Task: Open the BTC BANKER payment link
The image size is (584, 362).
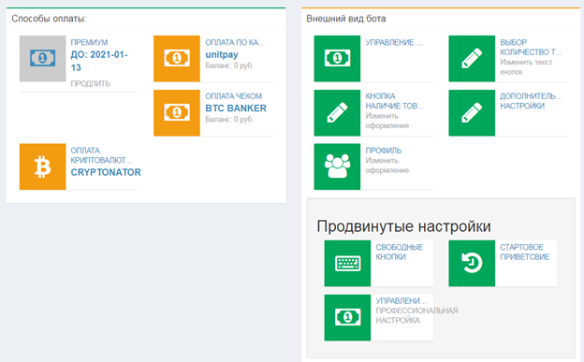Action: point(236,108)
